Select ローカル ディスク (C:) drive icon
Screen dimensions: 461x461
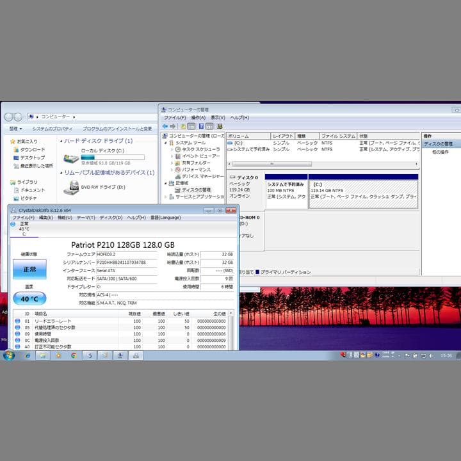pos(71,158)
